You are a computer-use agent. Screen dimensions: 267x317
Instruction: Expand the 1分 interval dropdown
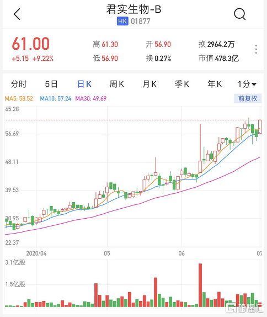click(x=247, y=84)
